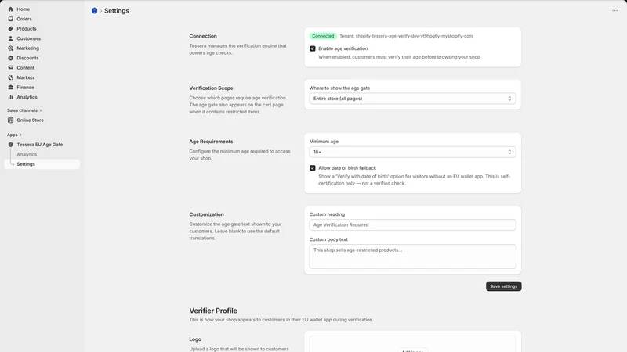The height and width of the screenshot is (352, 627).
Task: Toggle Enable age verification checkbox
Action: pos(312,48)
